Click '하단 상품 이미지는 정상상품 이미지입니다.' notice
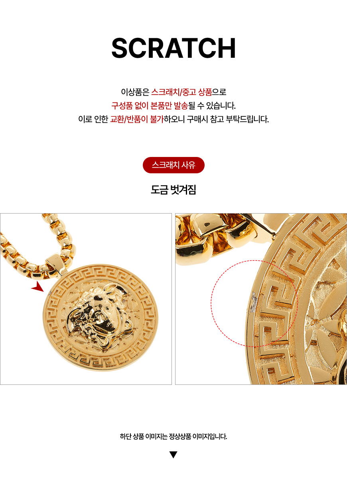The width and height of the screenshot is (347, 498). click(x=173, y=436)
